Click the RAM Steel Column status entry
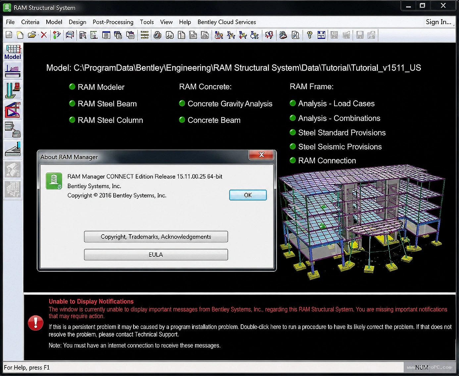Screen dimensions: 459x376 pos(106,120)
